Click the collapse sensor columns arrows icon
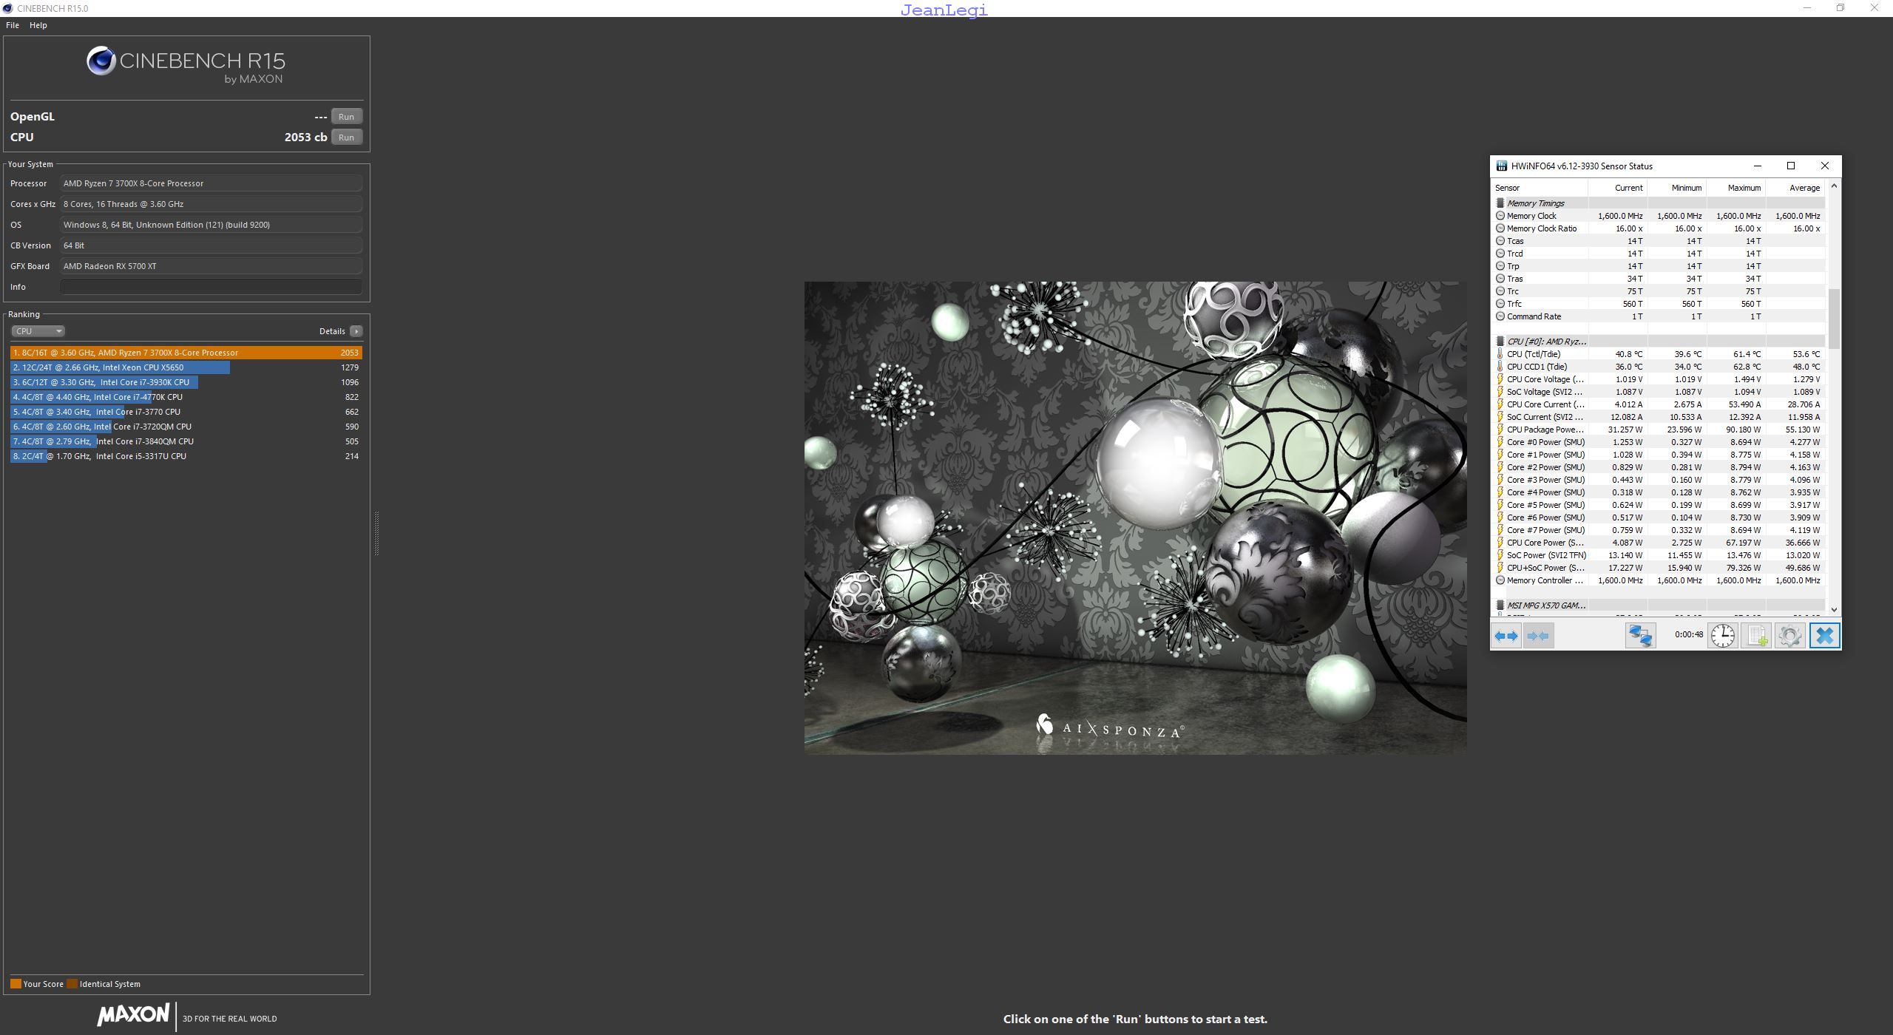 click(1538, 636)
